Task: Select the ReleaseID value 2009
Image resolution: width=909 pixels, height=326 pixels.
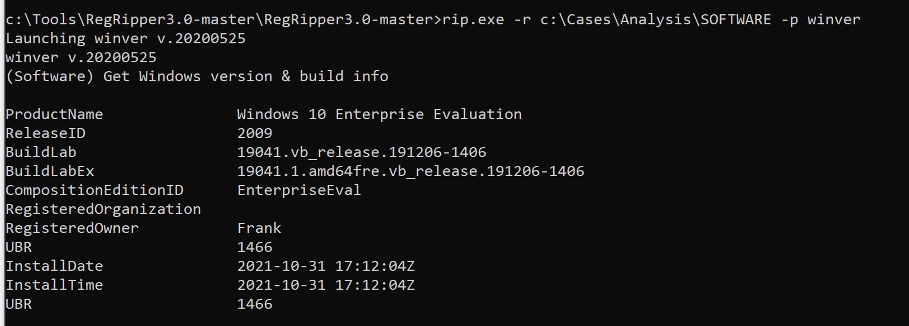Action: click(x=255, y=133)
